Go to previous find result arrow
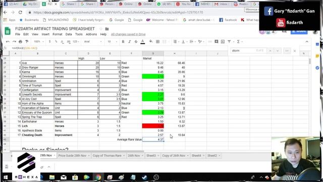Viewport: 323px width, 182px height. [271, 51]
